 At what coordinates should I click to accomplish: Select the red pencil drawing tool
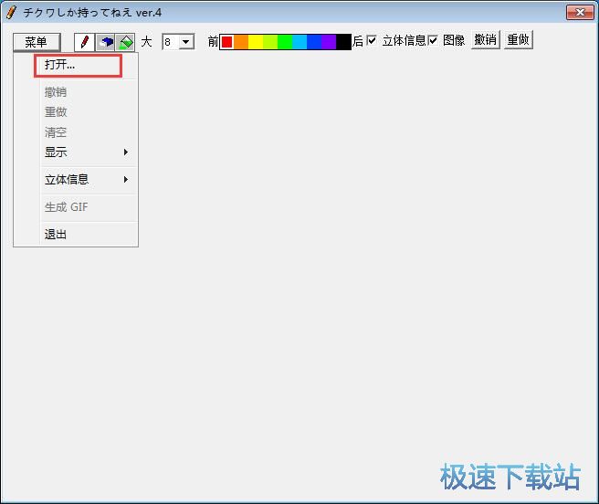coord(85,42)
